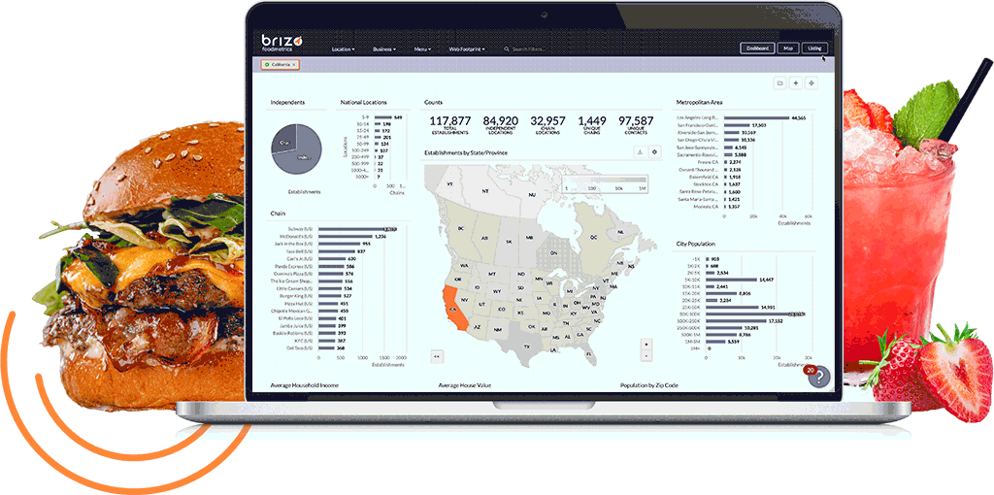Switch to the Map view
Viewport: 994px width, 495px height.
tap(788, 49)
